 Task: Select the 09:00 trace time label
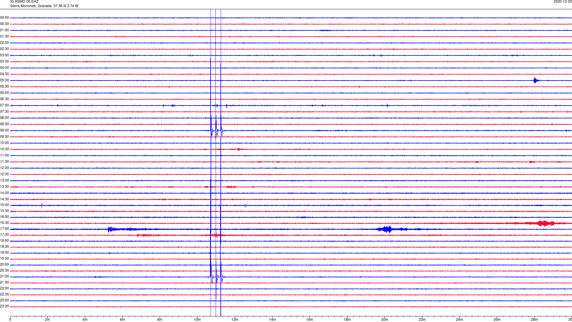(4, 131)
